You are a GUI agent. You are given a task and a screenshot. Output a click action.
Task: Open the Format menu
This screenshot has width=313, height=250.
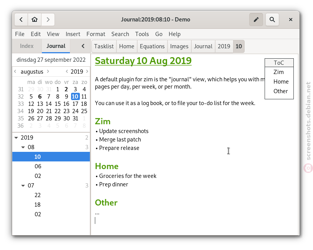pos(96,34)
